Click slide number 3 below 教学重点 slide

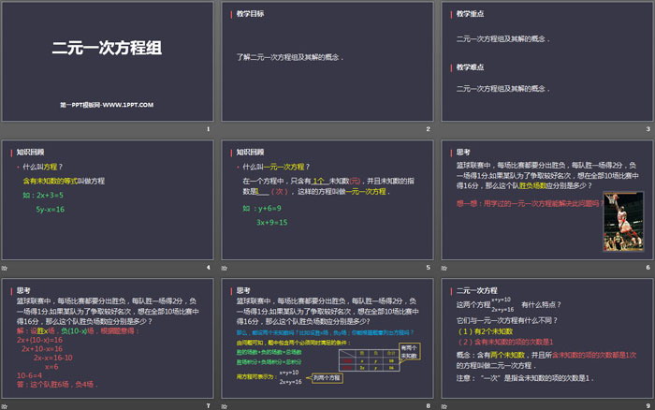click(648, 129)
